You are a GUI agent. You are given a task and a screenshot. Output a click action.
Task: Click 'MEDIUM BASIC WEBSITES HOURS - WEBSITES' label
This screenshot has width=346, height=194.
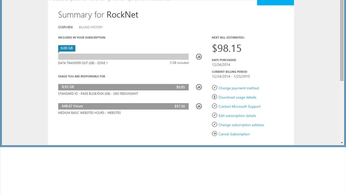pyautogui.click(x=89, y=113)
